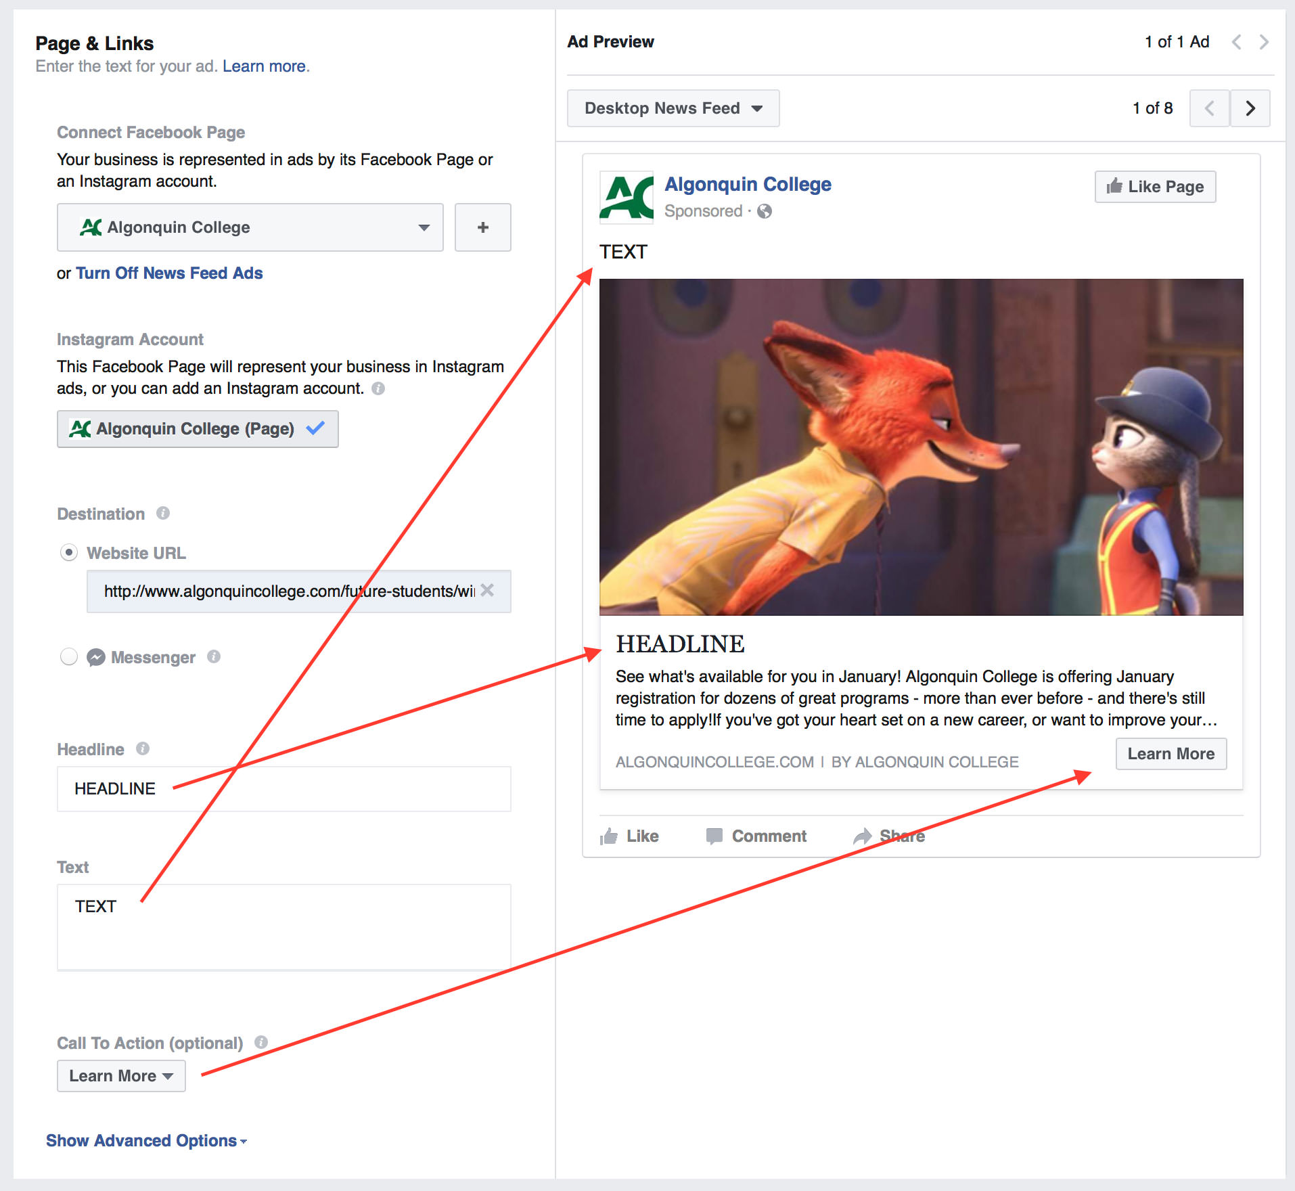Click the Headline info icon
The width and height of the screenshot is (1295, 1191).
(x=143, y=748)
